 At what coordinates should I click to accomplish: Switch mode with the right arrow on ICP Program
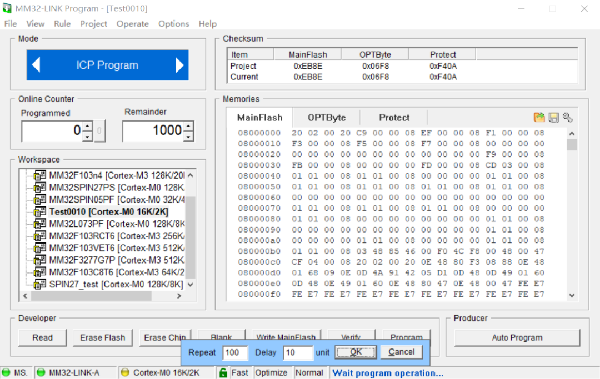[179, 65]
